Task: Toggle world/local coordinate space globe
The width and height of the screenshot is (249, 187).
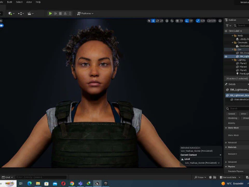Action: point(167,21)
